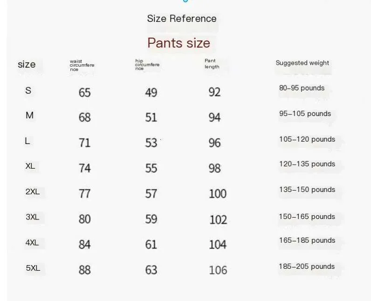The height and width of the screenshot is (301, 371).
Task: Click waist value 71 in L row
Action: pyautogui.click(x=84, y=142)
